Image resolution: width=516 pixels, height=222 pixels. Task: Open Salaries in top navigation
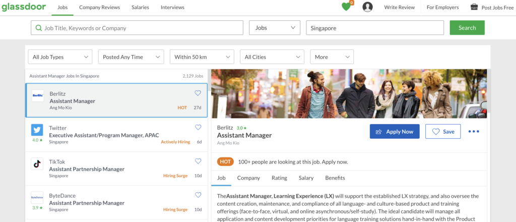coord(140,7)
